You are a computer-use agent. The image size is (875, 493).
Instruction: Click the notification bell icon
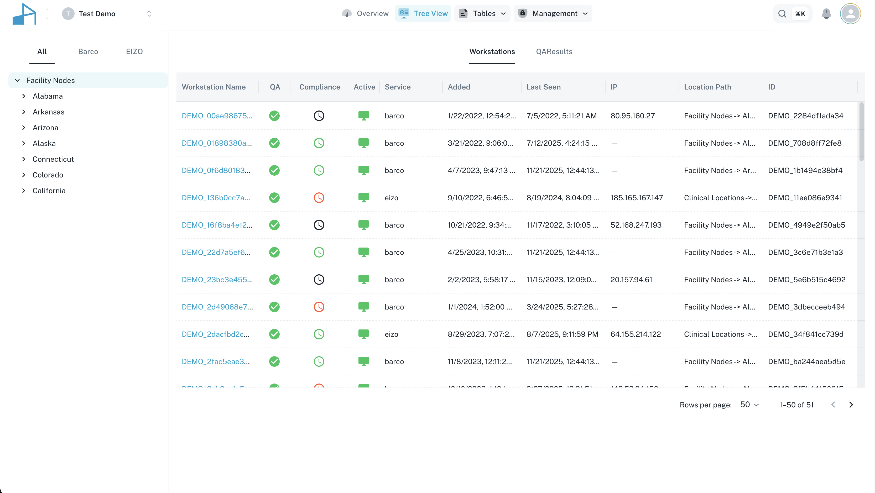826,14
